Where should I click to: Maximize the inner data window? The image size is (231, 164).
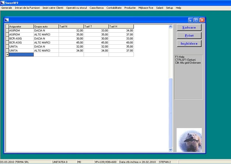click(x=196, y=20)
